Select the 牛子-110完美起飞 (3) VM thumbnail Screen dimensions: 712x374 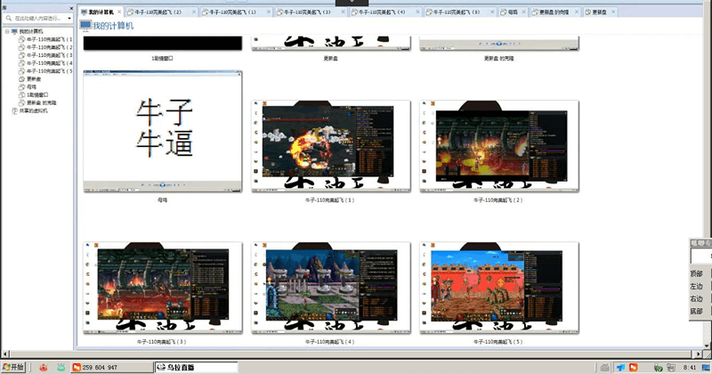coord(163,288)
